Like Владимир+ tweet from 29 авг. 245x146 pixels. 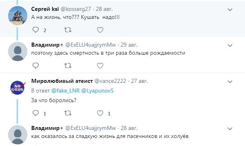100,66
